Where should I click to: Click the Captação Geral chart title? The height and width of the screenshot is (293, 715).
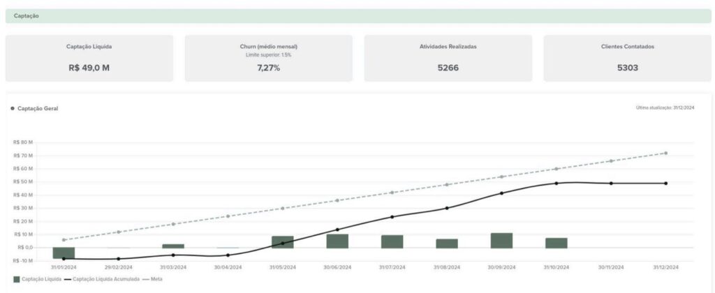tap(38, 108)
